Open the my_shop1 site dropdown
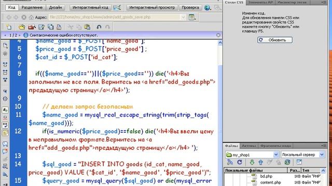332x186 pixels. click(x=252, y=155)
